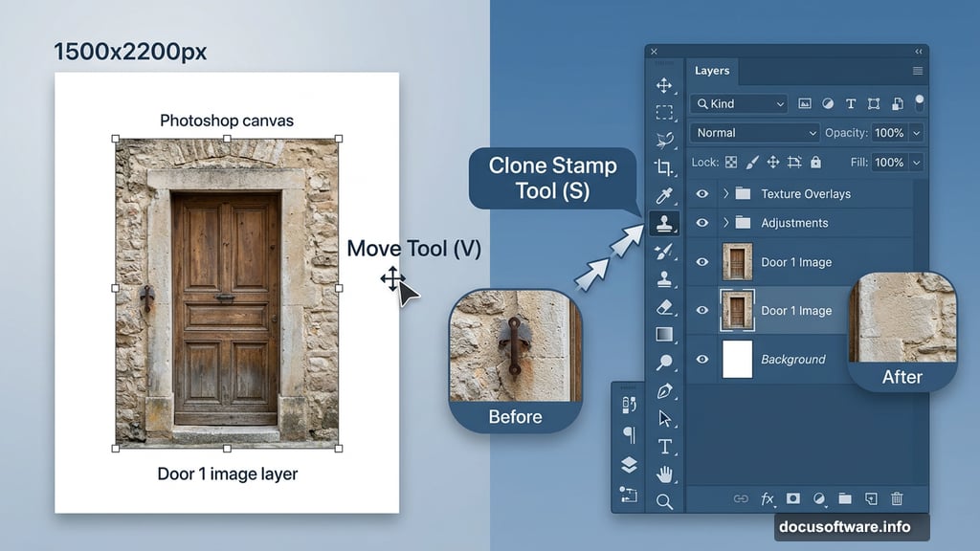Hide the Background layer
Screen dimensions: 980x551
pyautogui.click(x=701, y=359)
